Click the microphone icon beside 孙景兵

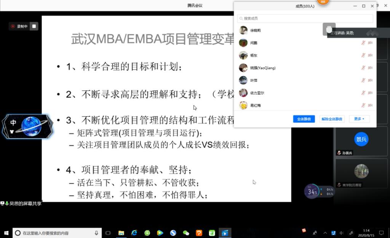(339, 153)
